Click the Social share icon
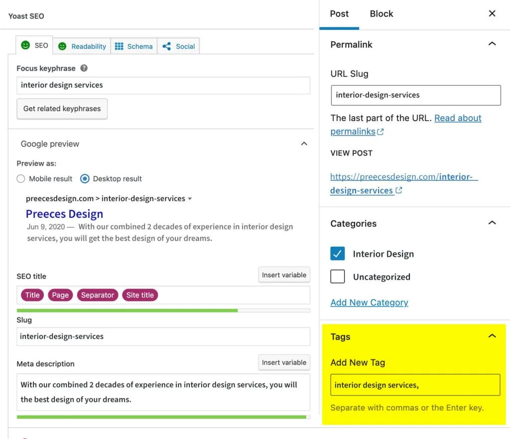Viewport: 510px width, 439px height. 166,46
